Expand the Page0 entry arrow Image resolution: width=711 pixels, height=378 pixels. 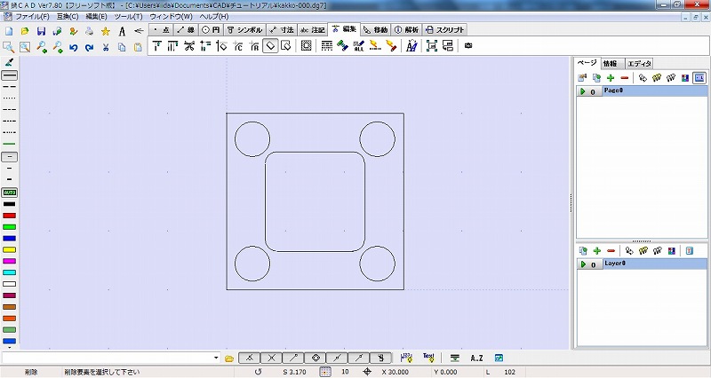(581, 91)
